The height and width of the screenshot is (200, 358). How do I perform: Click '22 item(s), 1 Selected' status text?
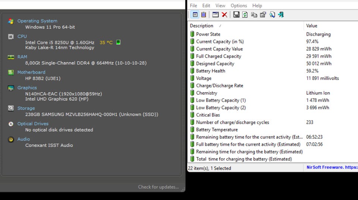(x=210, y=168)
